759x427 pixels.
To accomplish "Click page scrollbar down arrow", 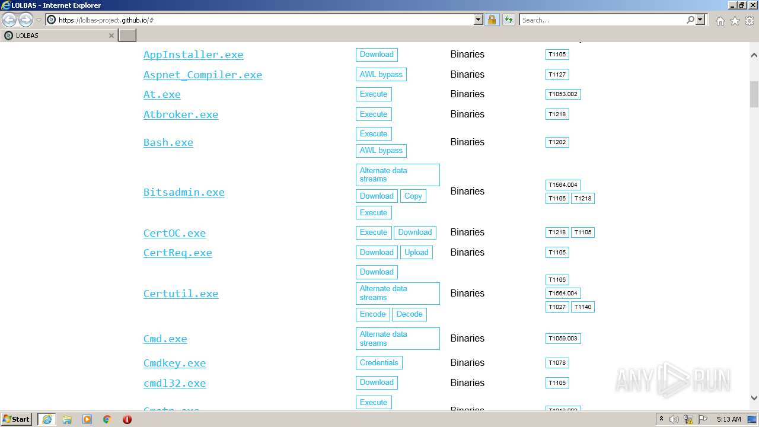I will pyautogui.click(x=754, y=399).
